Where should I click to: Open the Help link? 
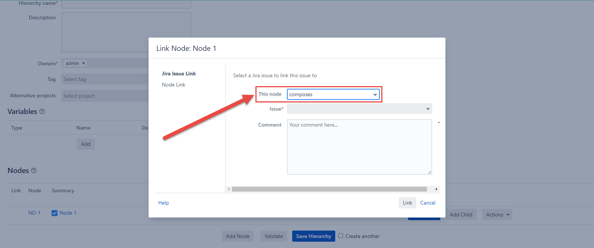[163, 203]
